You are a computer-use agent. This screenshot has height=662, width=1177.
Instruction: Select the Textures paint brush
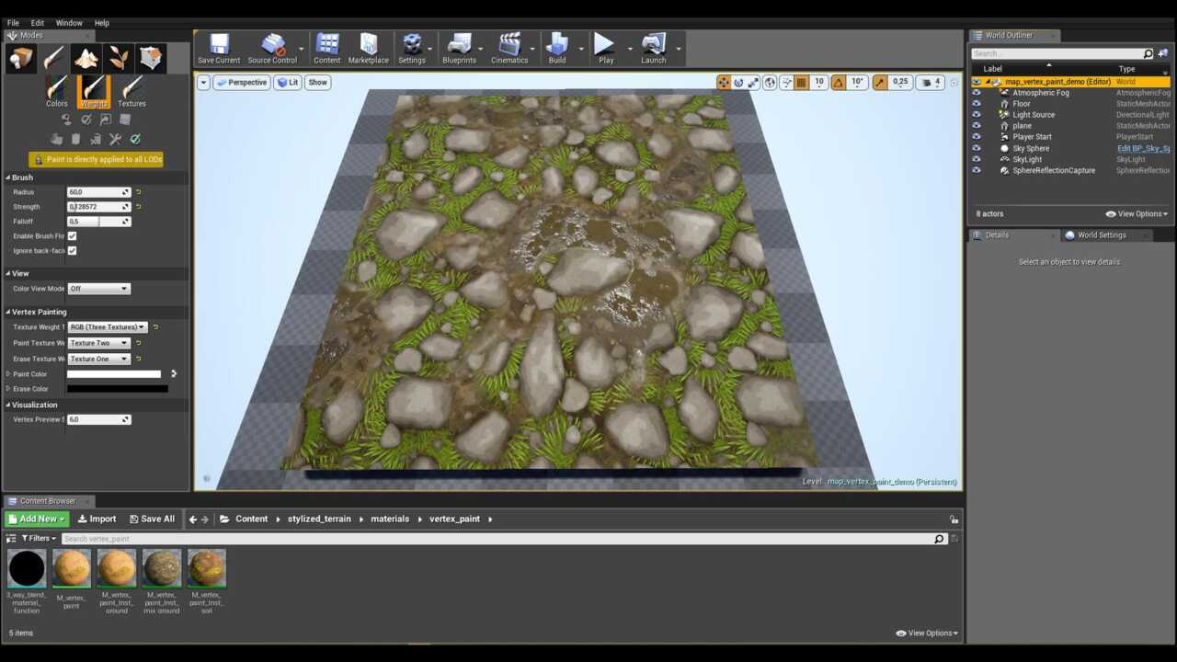click(x=131, y=92)
